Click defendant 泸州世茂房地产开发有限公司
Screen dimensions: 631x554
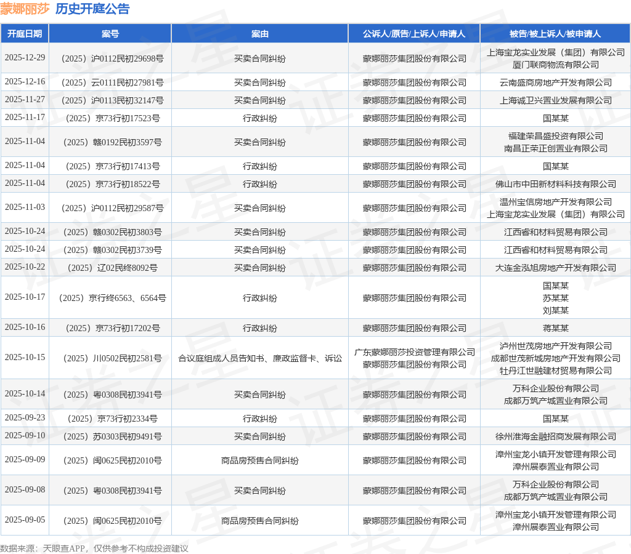(x=555, y=346)
